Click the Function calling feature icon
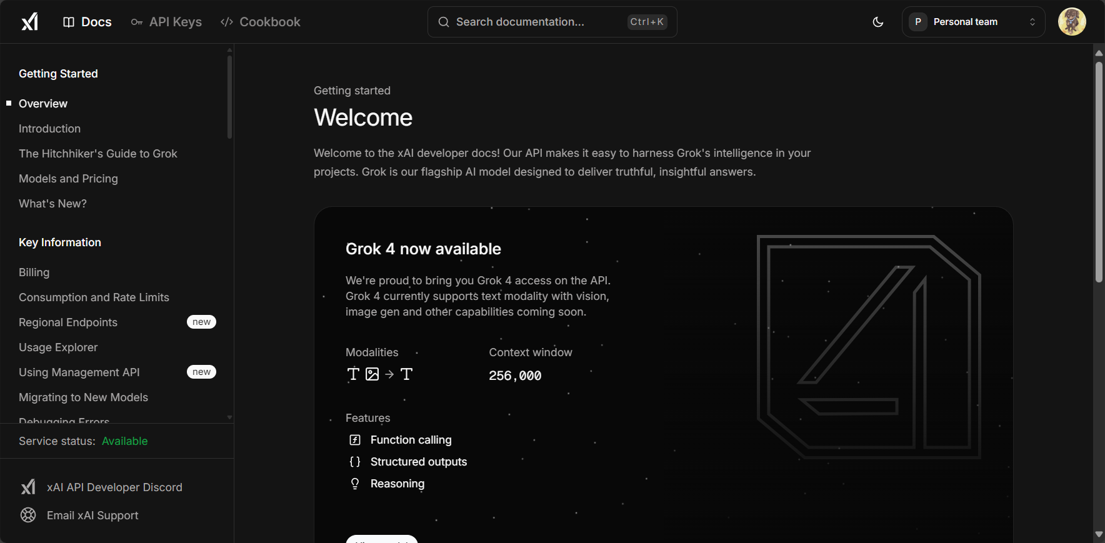Image resolution: width=1105 pixels, height=543 pixels. click(355, 440)
